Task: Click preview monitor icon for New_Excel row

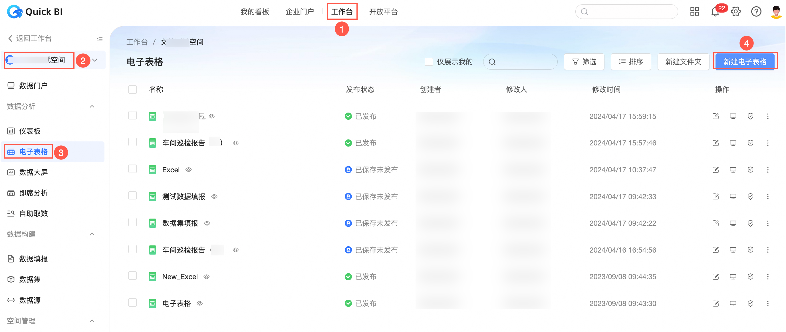Action: click(x=733, y=277)
